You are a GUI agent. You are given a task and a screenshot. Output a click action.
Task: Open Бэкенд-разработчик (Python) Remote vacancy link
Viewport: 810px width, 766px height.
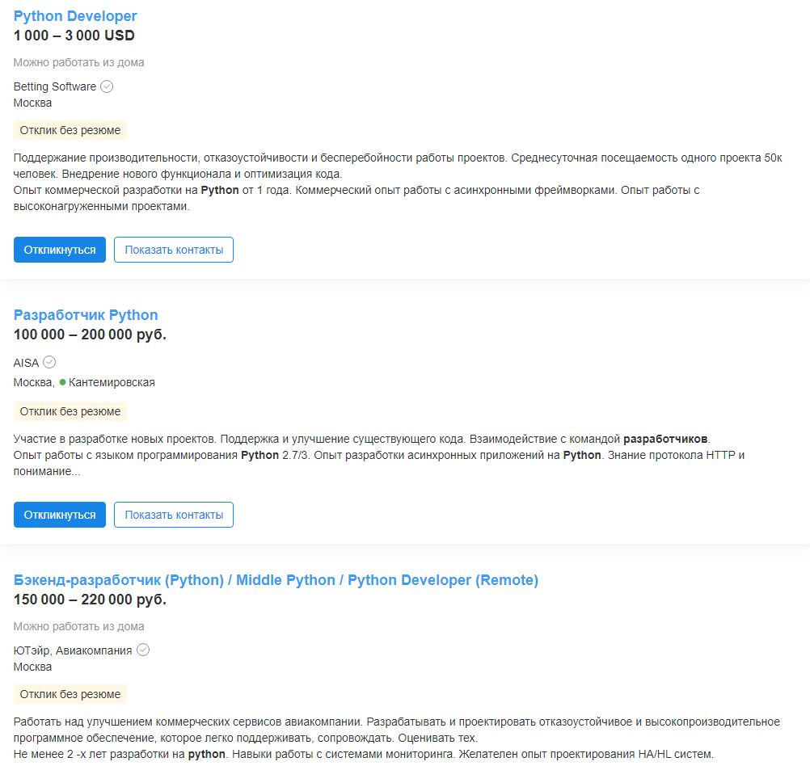tap(276, 580)
